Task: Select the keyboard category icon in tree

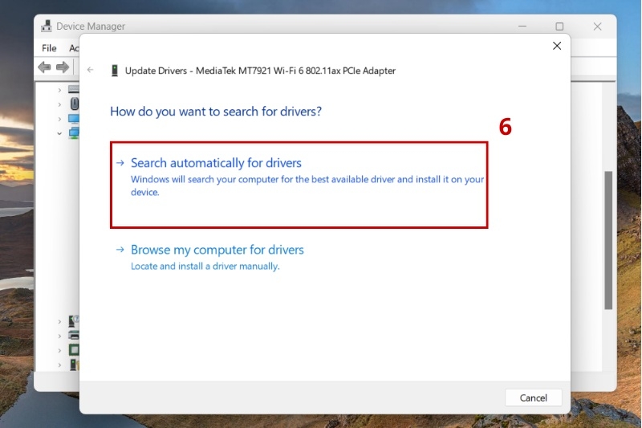Action: 74,89
